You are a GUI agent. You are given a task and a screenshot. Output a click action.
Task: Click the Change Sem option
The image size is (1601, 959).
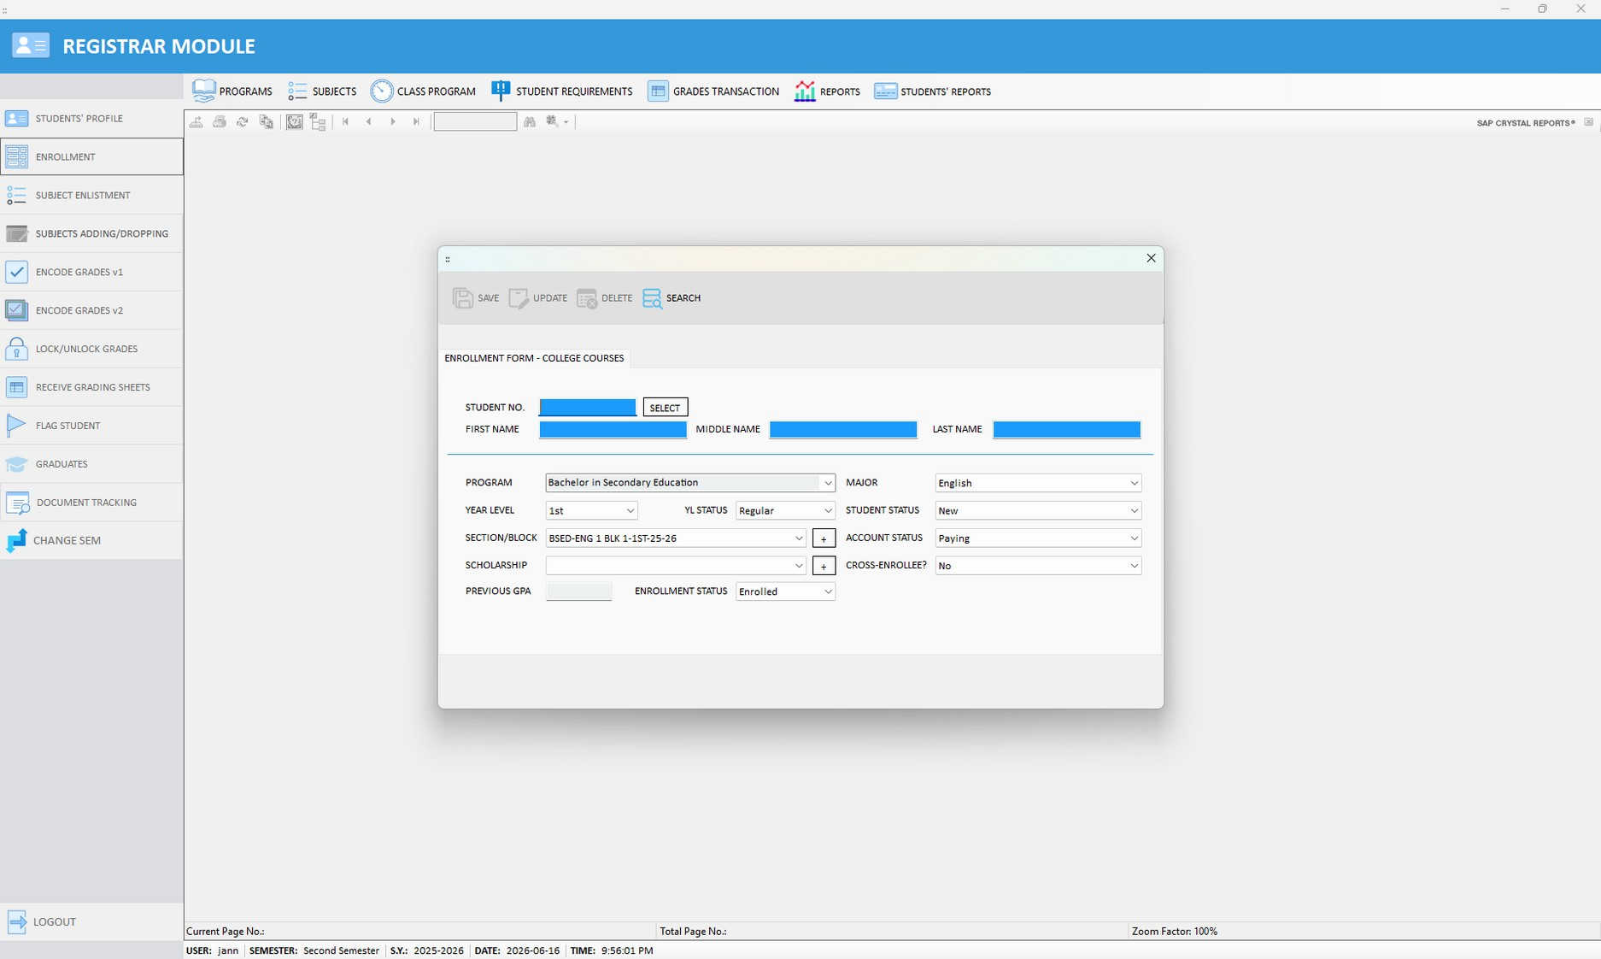(x=91, y=540)
